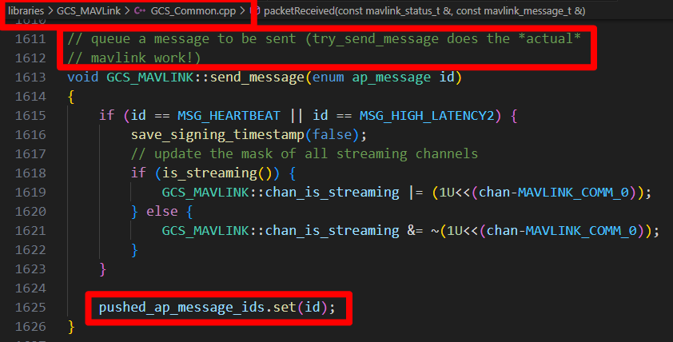The image size is (673, 342).
Task: Click MAVLINK_COMM_0 on line 1621
Action: coord(581,231)
